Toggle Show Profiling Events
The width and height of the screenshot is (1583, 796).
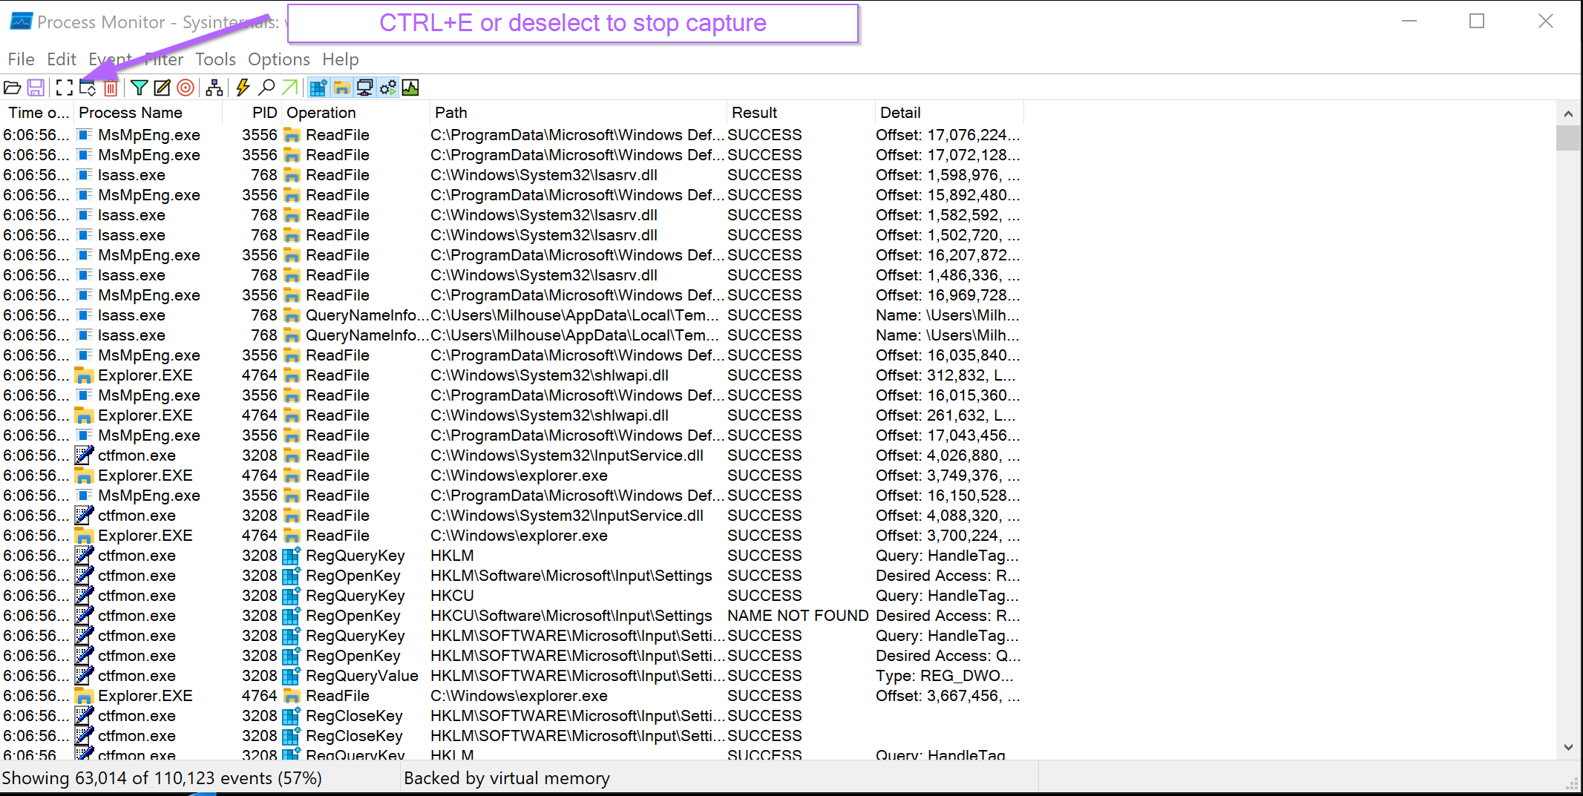coord(410,88)
